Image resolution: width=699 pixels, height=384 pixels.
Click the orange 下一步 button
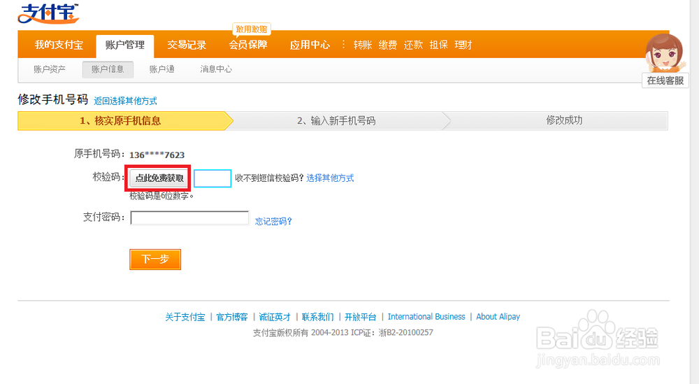pyautogui.click(x=155, y=259)
